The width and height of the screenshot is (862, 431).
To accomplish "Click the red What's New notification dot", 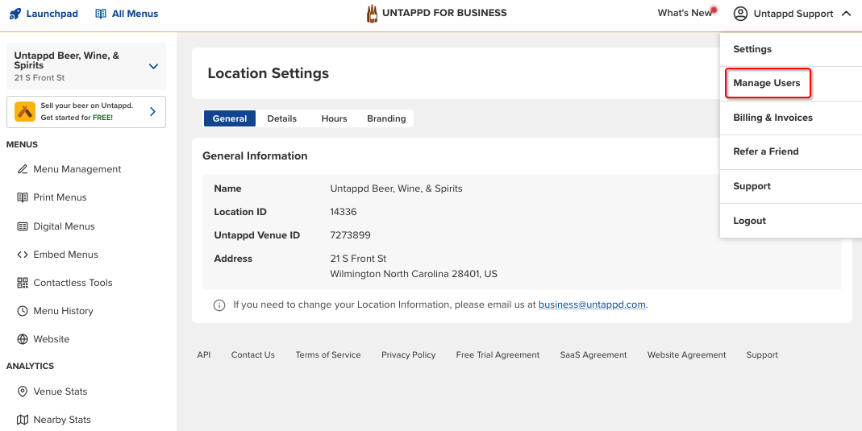I will click(714, 10).
